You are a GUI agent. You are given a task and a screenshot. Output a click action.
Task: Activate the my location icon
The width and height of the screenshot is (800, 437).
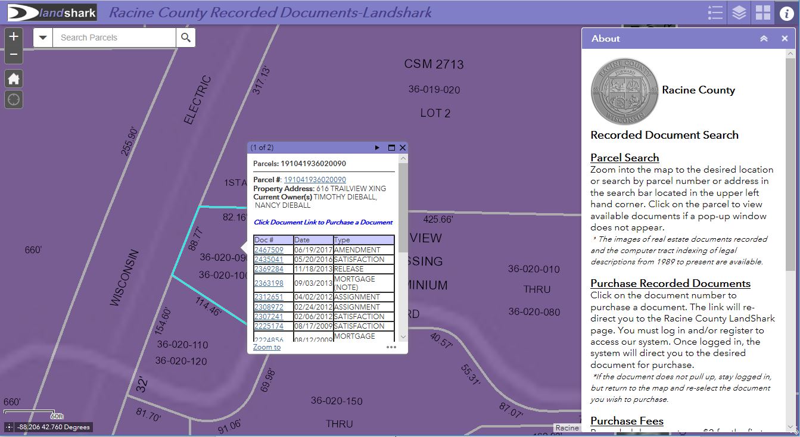click(x=13, y=99)
